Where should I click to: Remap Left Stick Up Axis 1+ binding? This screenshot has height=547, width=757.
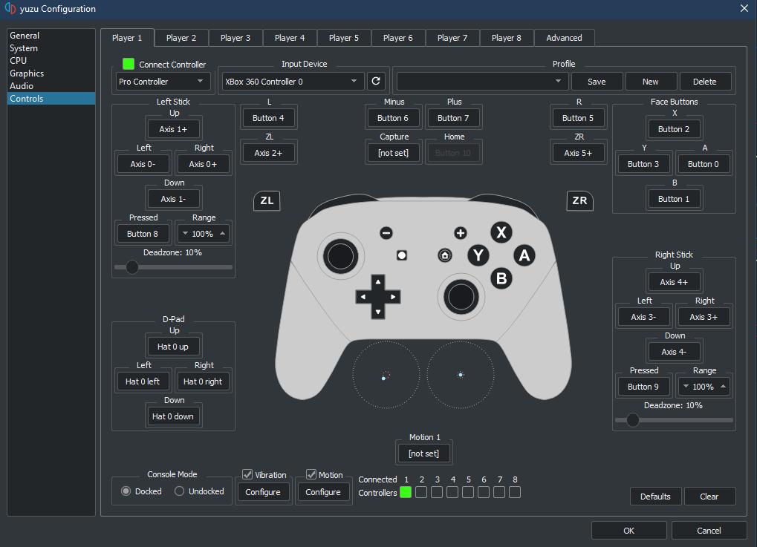pyautogui.click(x=173, y=129)
